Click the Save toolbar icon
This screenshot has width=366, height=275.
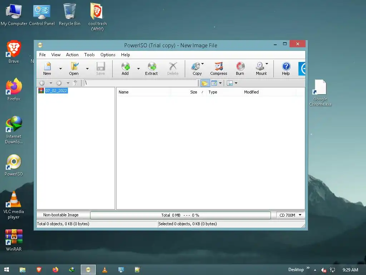click(100, 68)
